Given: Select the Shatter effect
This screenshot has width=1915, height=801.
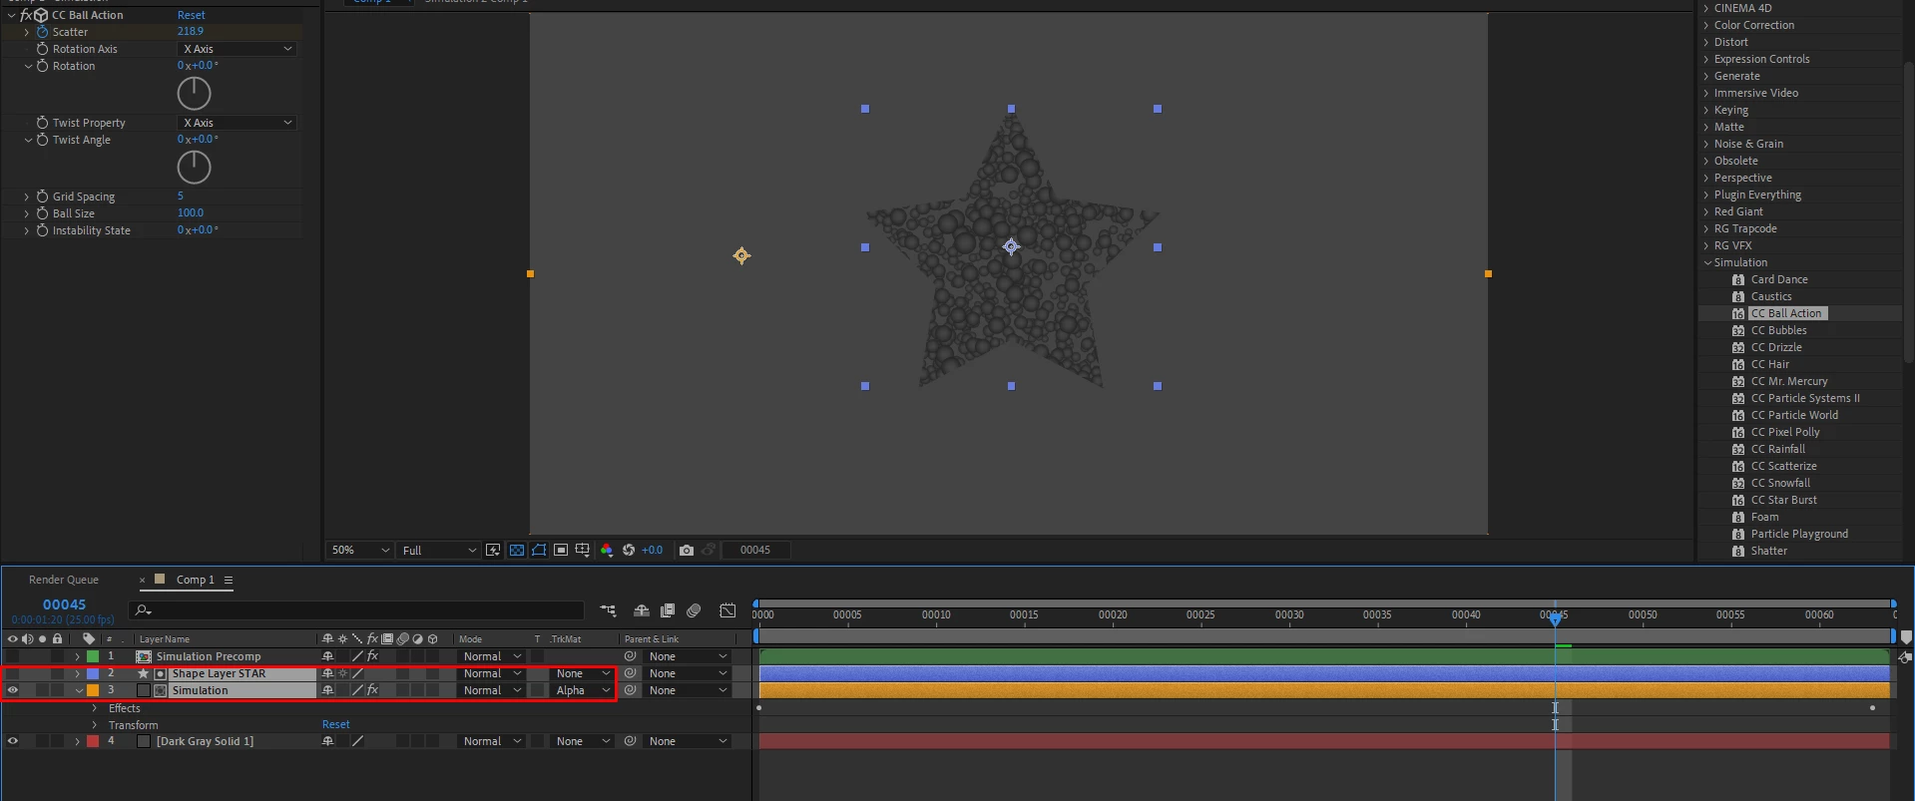Looking at the screenshot, I should (x=1768, y=551).
